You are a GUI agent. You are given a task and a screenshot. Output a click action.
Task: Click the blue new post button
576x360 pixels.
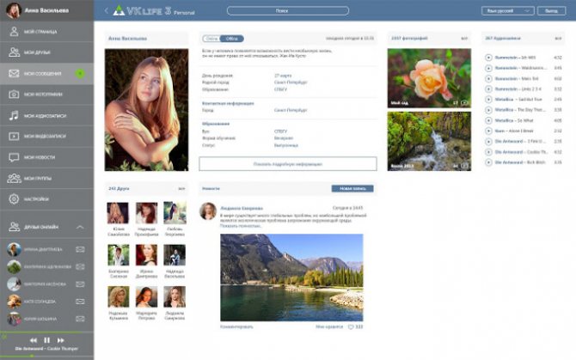[x=352, y=189]
